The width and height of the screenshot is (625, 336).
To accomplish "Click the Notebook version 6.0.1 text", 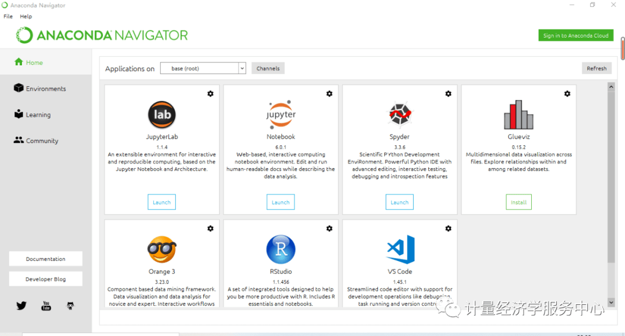I will [x=281, y=147].
